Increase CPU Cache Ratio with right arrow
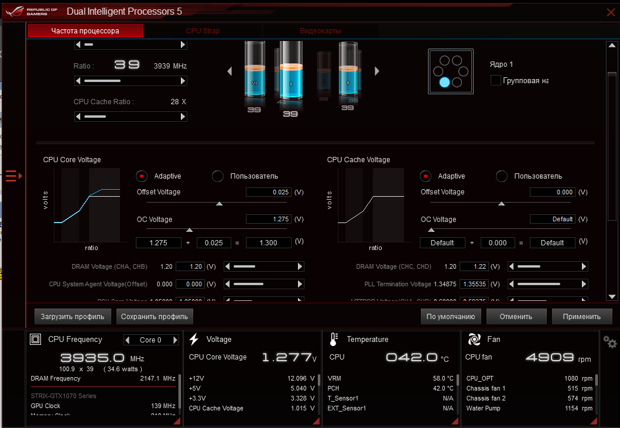The height and width of the screenshot is (428, 620). (x=183, y=117)
